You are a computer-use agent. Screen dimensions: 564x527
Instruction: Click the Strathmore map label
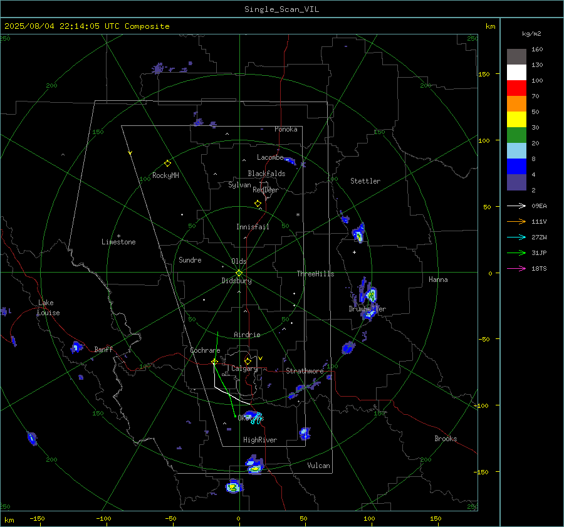(x=305, y=371)
